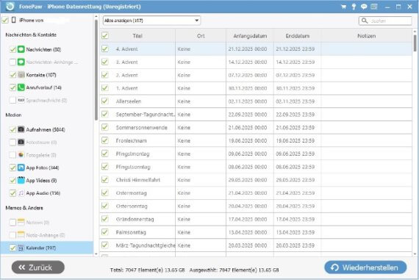The image size is (419, 280).
Task: Open the feedback speech bubble icon
Action: pos(364,7)
